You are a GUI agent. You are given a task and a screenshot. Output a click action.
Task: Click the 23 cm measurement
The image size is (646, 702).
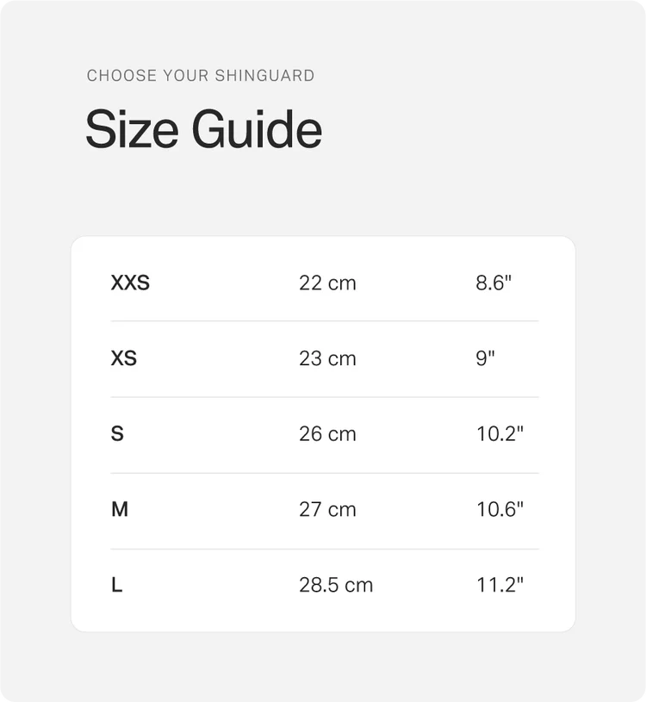point(327,358)
